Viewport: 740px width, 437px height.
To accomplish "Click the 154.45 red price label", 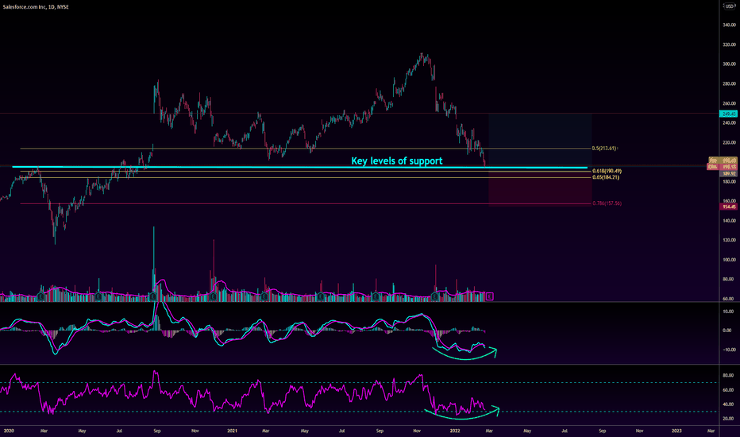I will pos(729,207).
